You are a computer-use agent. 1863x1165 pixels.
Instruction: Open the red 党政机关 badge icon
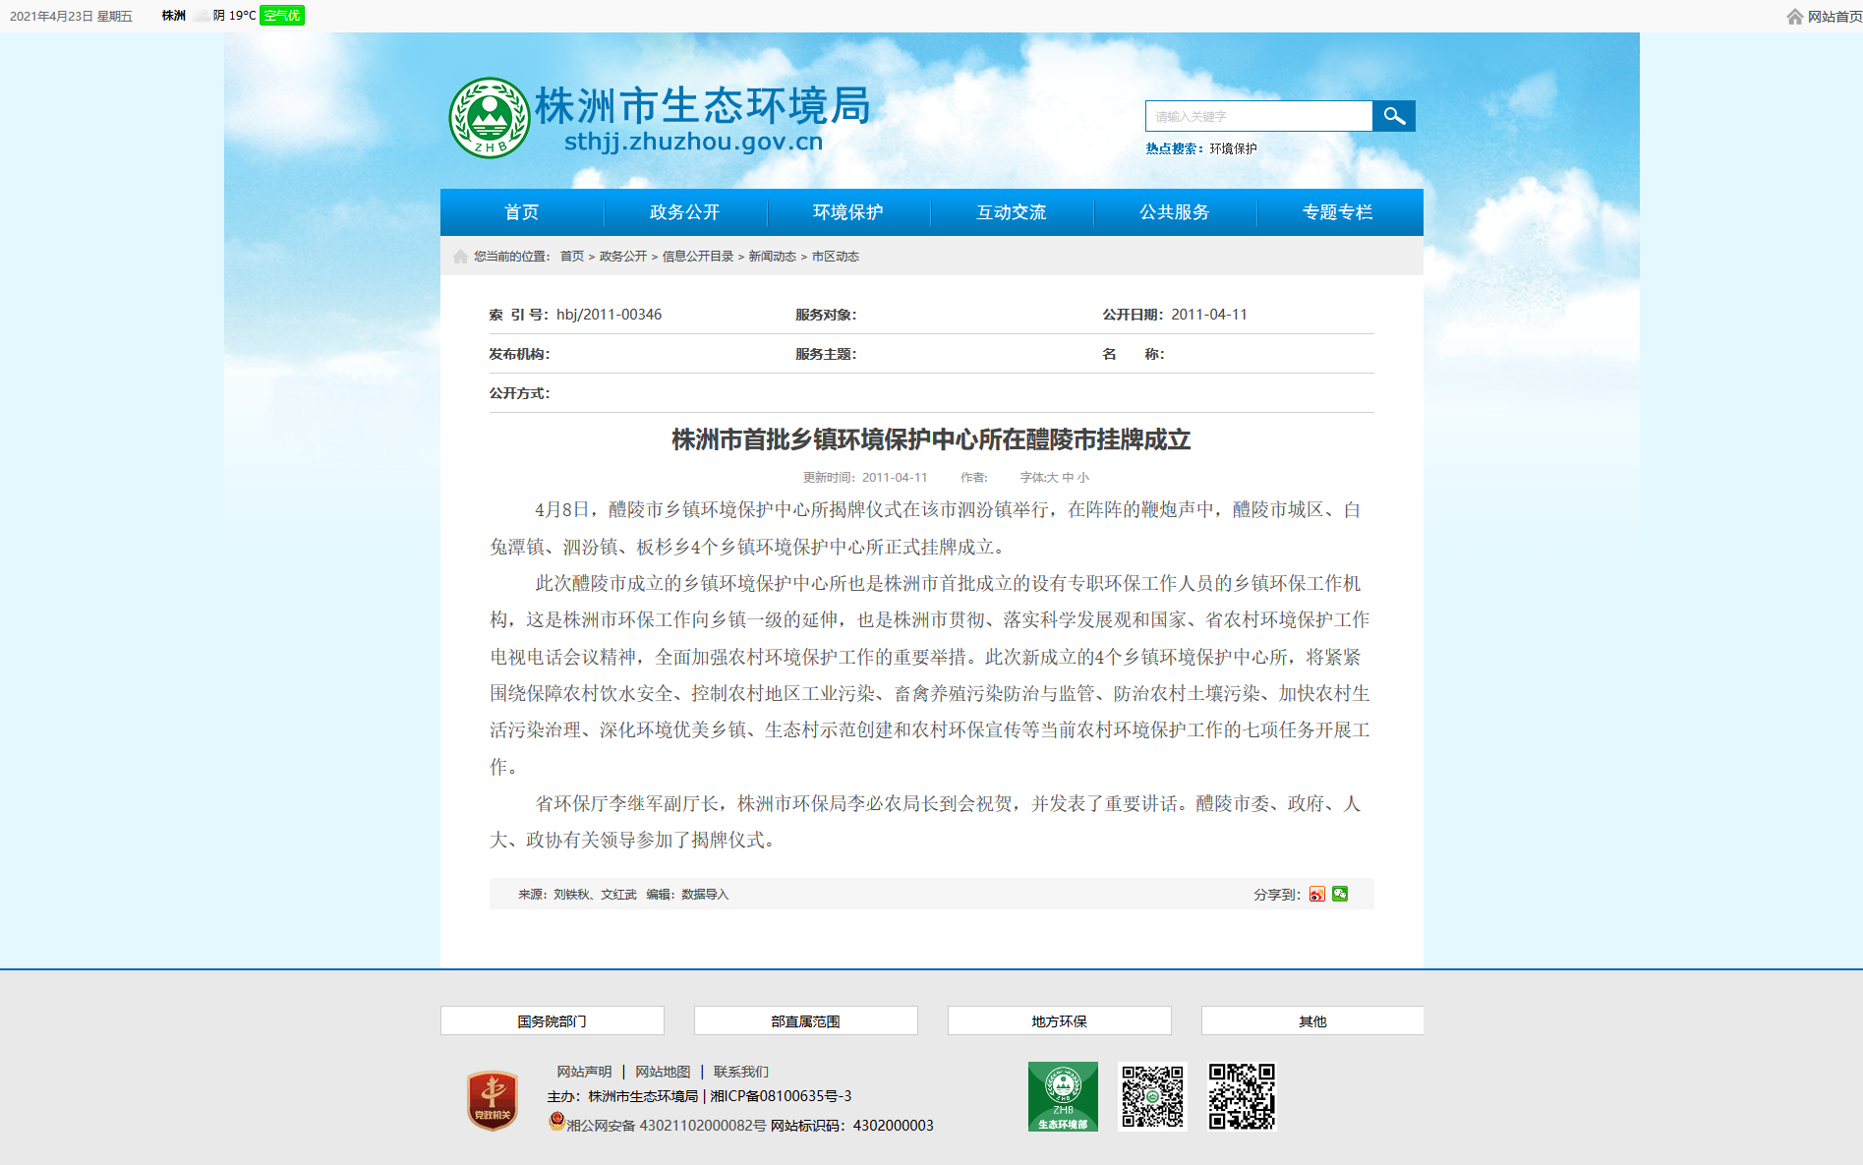(493, 1100)
